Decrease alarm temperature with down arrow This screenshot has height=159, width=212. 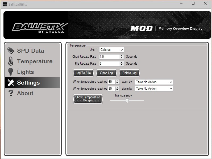coord(117,90)
